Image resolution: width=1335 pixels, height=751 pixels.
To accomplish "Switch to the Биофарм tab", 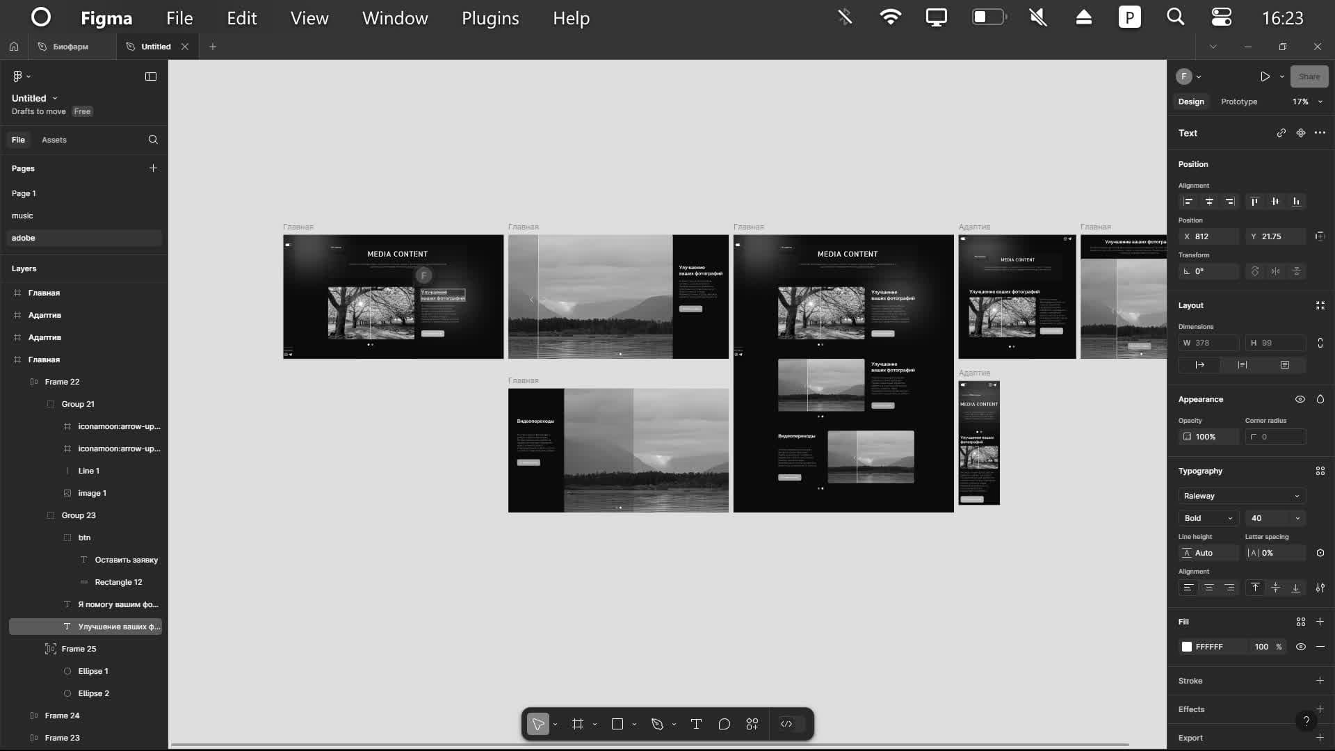I will (70, 47).
